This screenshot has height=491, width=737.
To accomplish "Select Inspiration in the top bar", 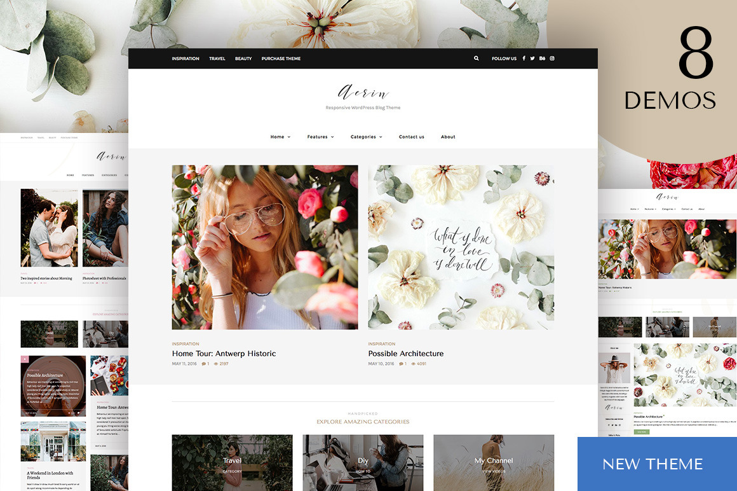I will coord(186,59).
